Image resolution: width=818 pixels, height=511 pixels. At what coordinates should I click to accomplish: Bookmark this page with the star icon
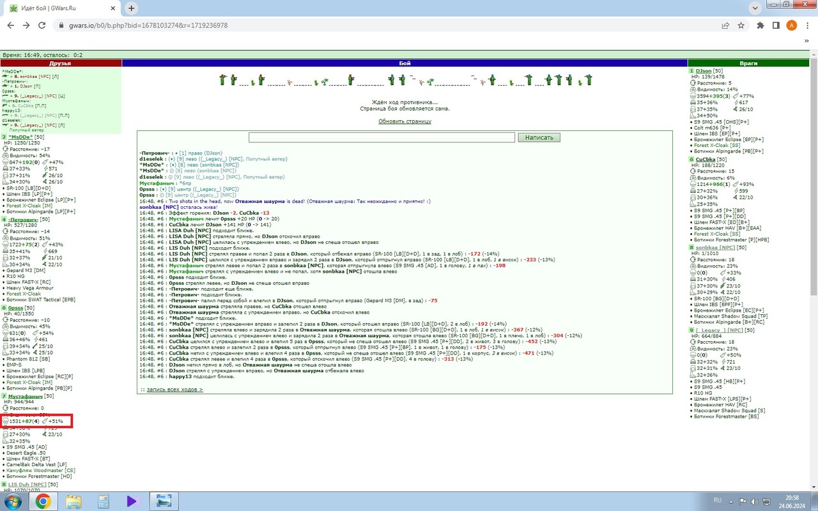tap(741, 26)
